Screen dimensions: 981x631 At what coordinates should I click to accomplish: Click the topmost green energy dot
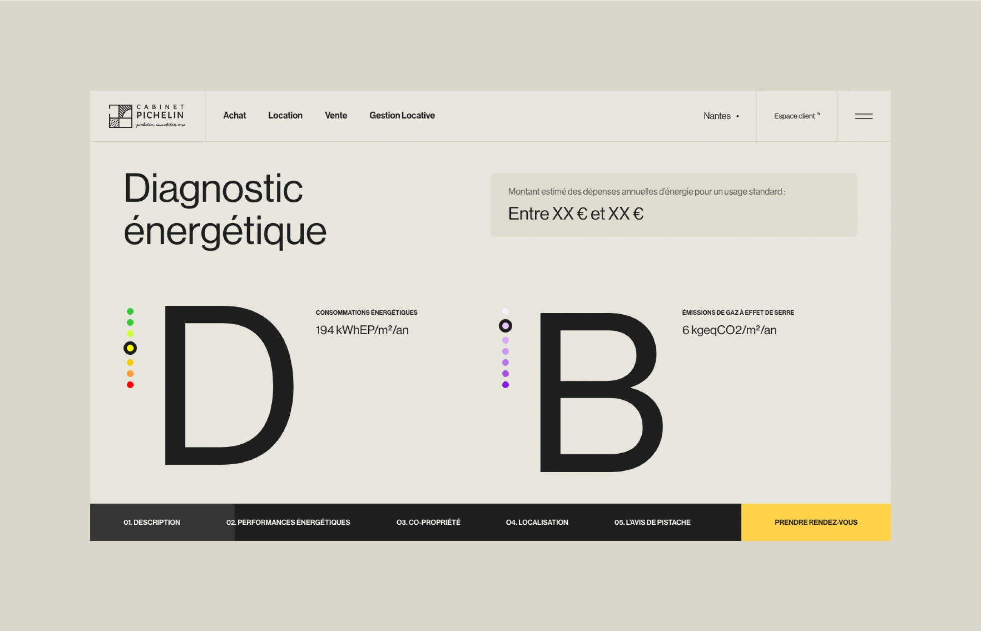130,311
